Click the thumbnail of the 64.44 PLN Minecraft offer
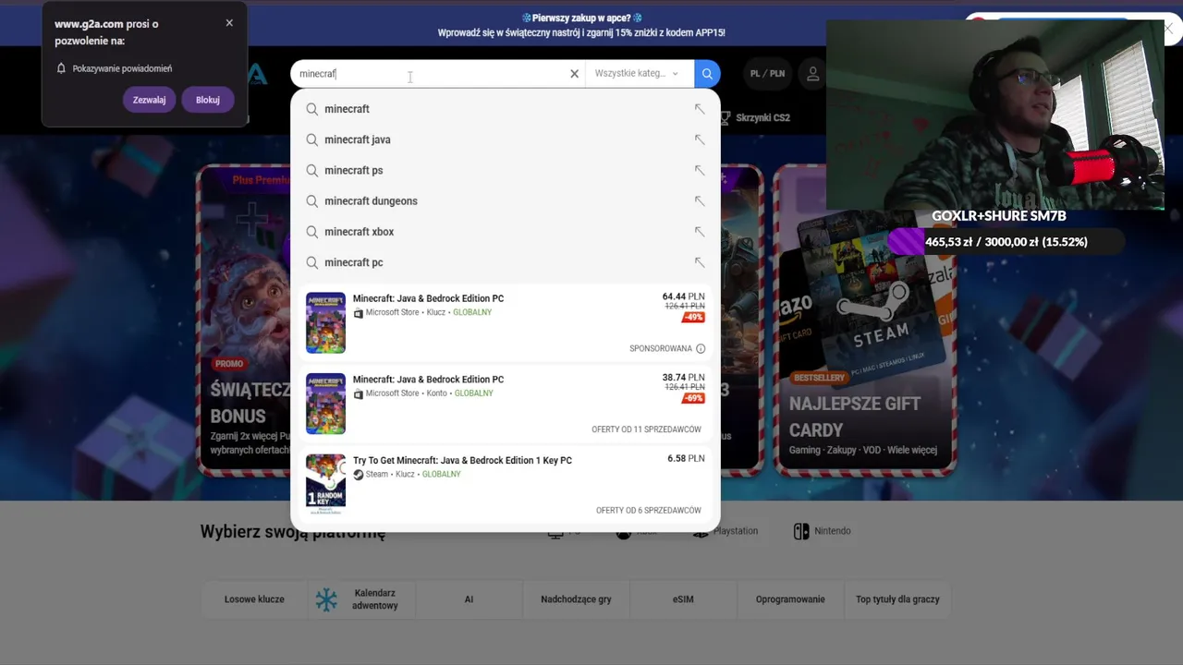 tap(325, 322)
